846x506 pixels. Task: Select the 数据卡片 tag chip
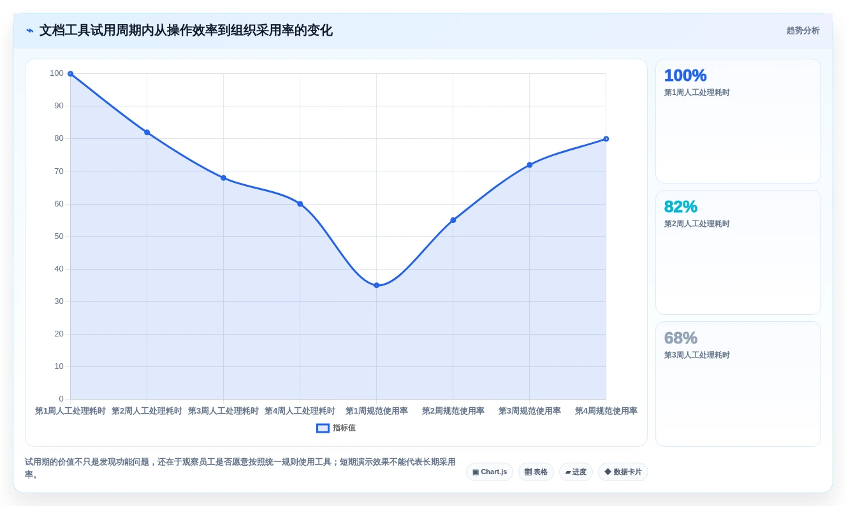[x=623, y=472]
